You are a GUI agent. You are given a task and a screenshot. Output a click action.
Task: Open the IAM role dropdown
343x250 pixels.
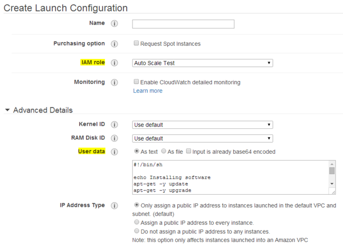202,63
